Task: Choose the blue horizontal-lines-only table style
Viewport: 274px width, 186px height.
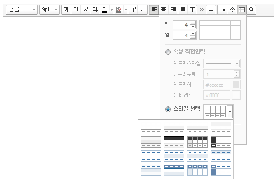Action: (x=197, y=156)
